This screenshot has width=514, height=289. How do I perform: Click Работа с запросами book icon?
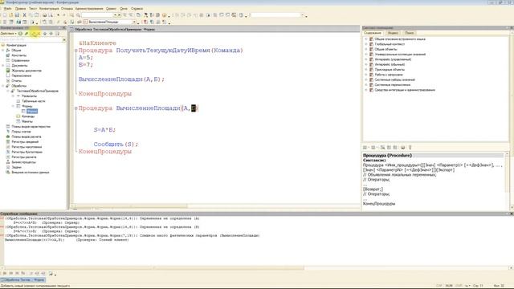371,75
